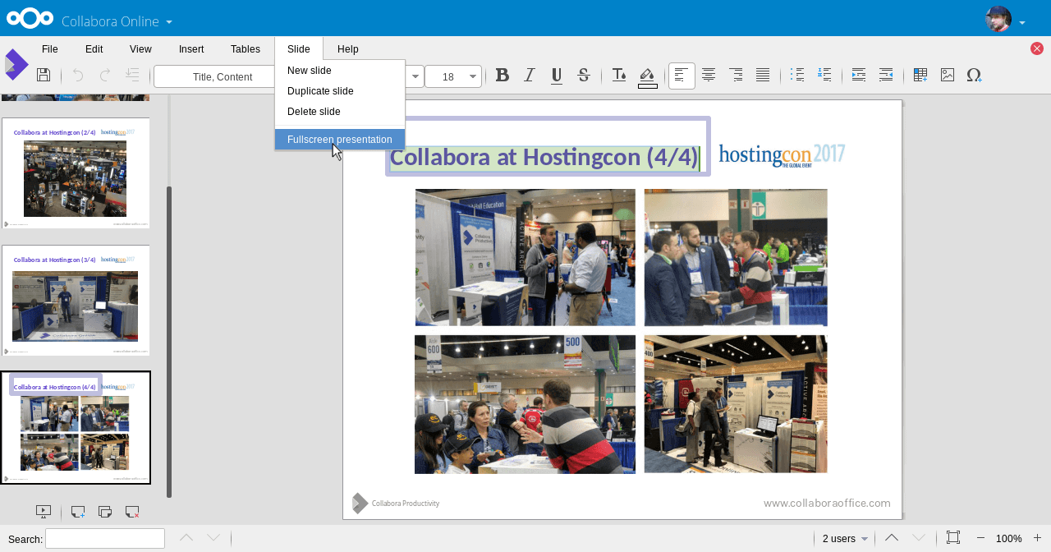Choose Delete slide from menu
Viewport: 1051px width, 552px height.
pos(340,112)
